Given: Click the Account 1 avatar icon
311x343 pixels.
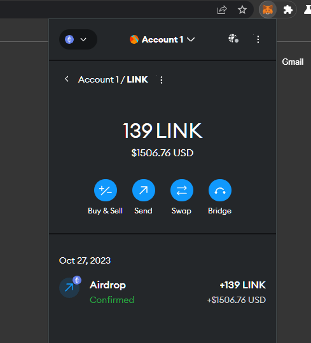Looking at the screenshot, I should click(x=134, y=39).
